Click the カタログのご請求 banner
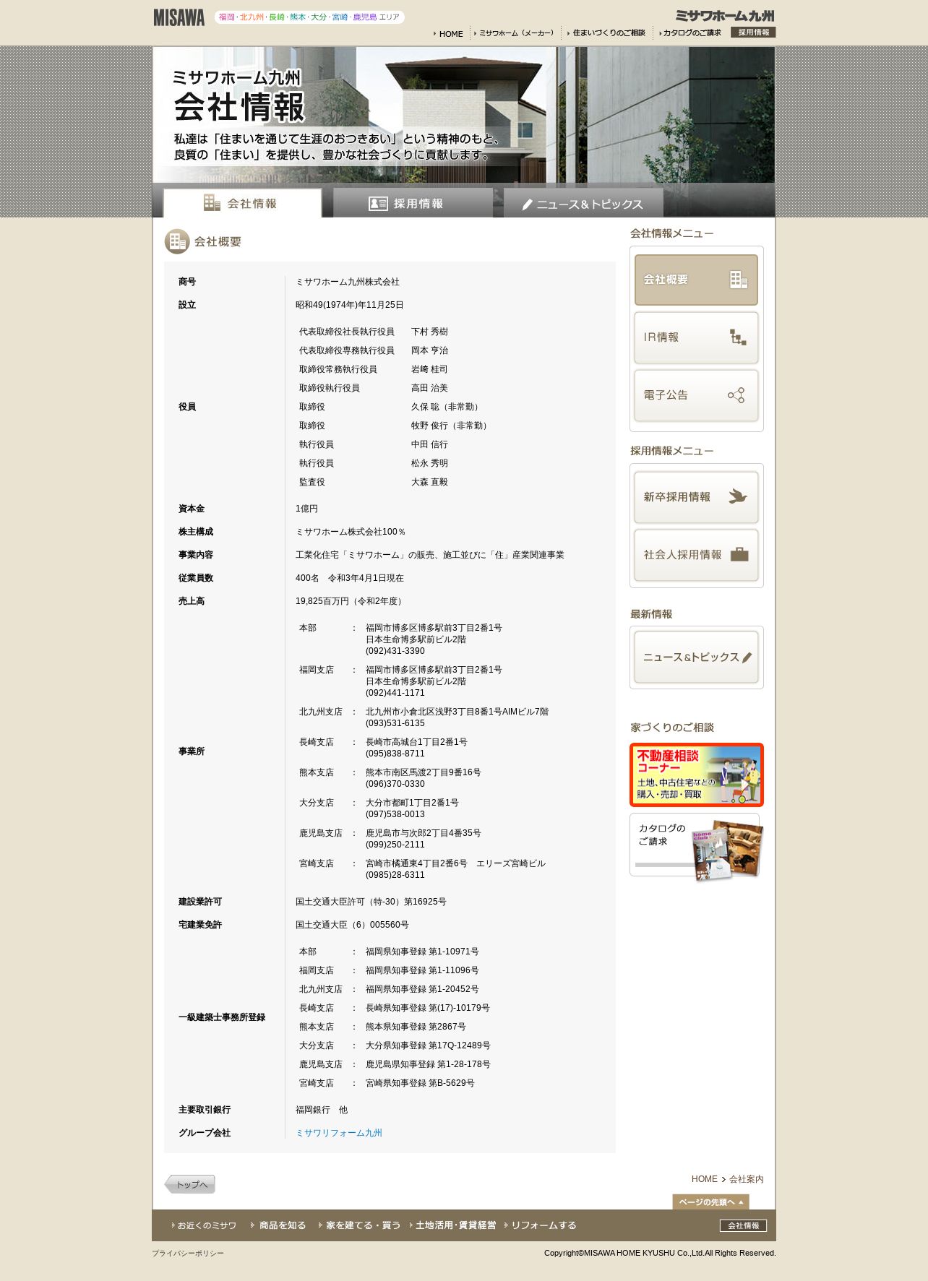 (696, 847)
